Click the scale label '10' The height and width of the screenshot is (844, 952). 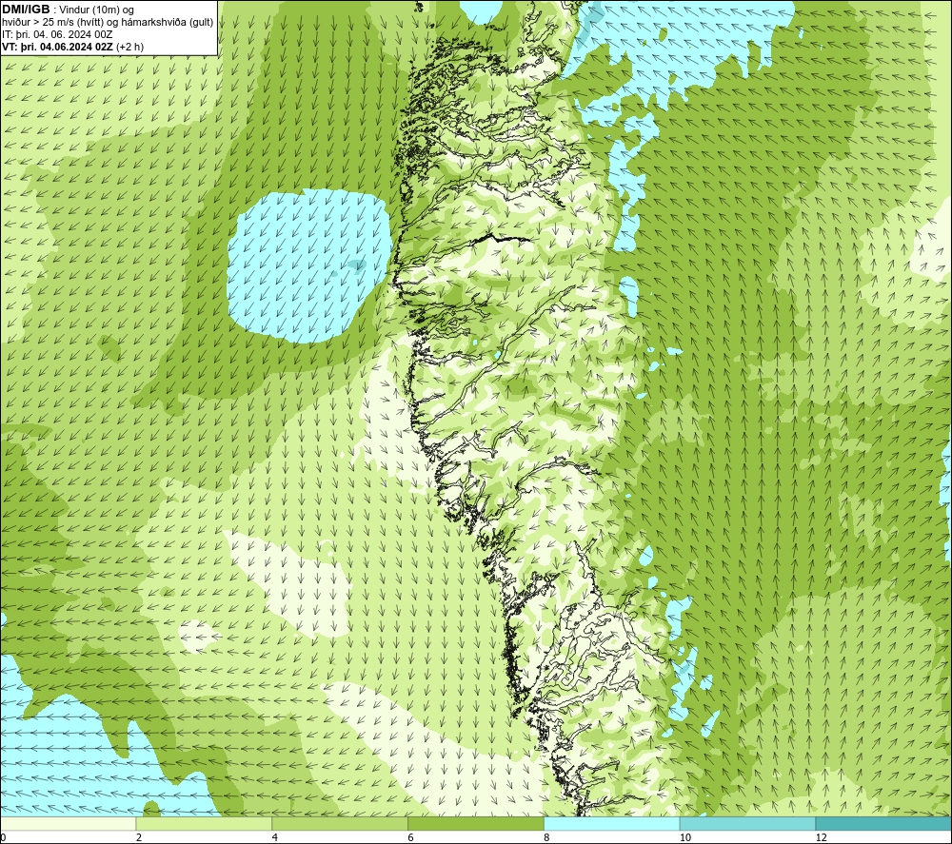(684, 837)
